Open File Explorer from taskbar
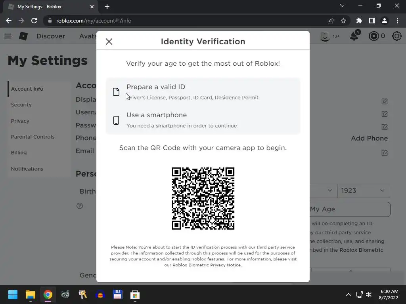The width and height of the screenshot is (406, 304). tap(30, 294)
